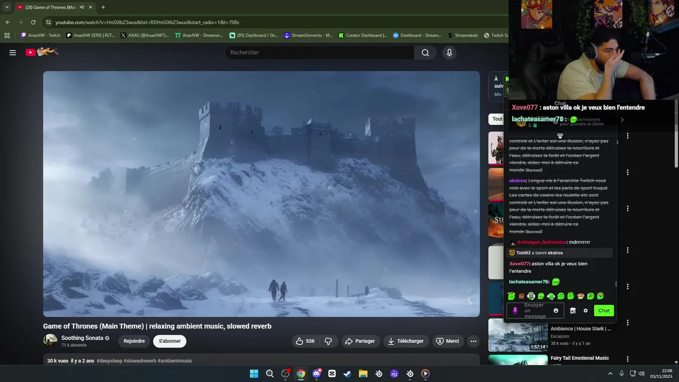Open emoji picker in chat input

[x=556, y=310]
